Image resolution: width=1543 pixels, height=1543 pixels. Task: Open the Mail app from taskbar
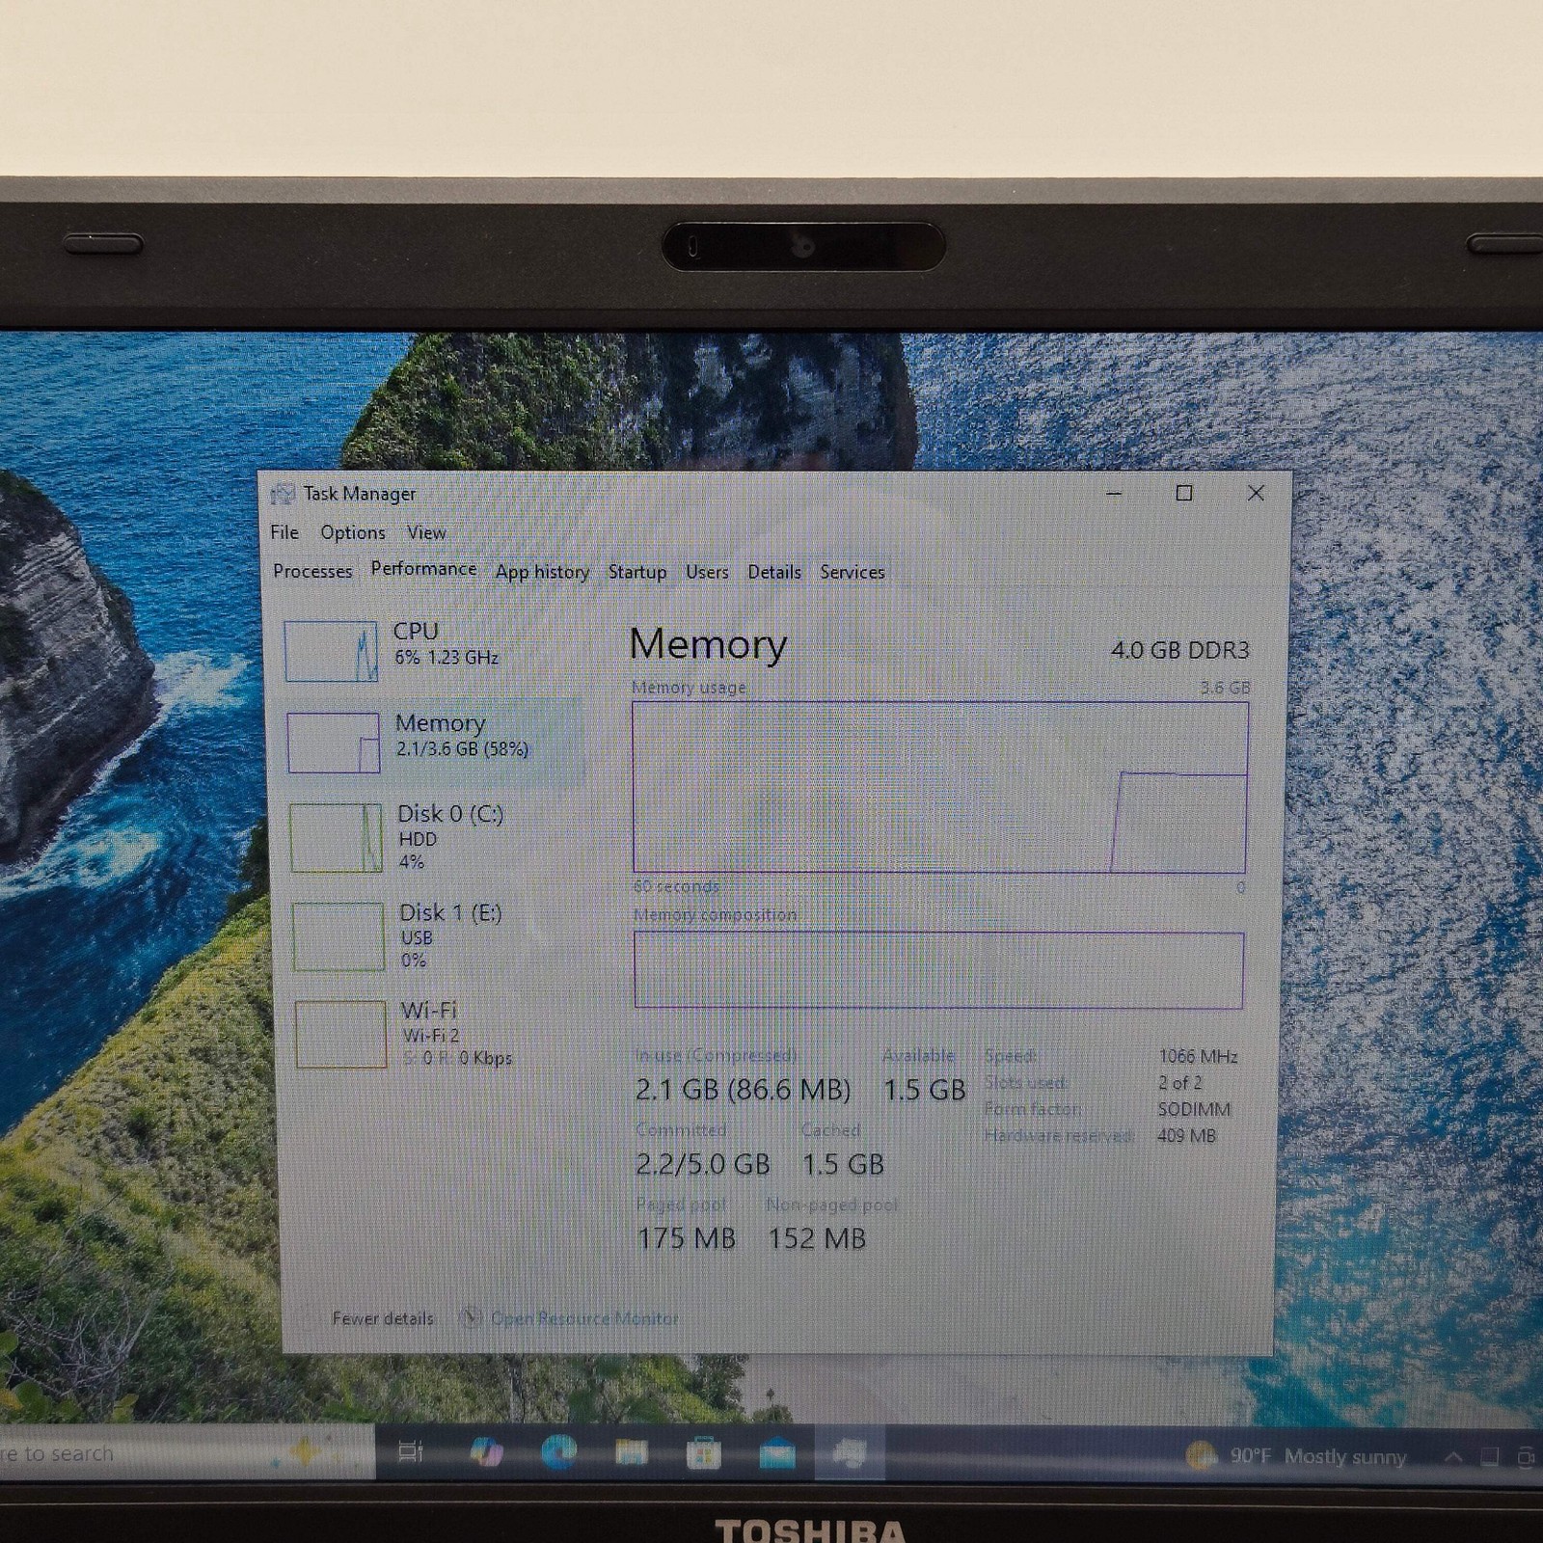(776, 1452)
